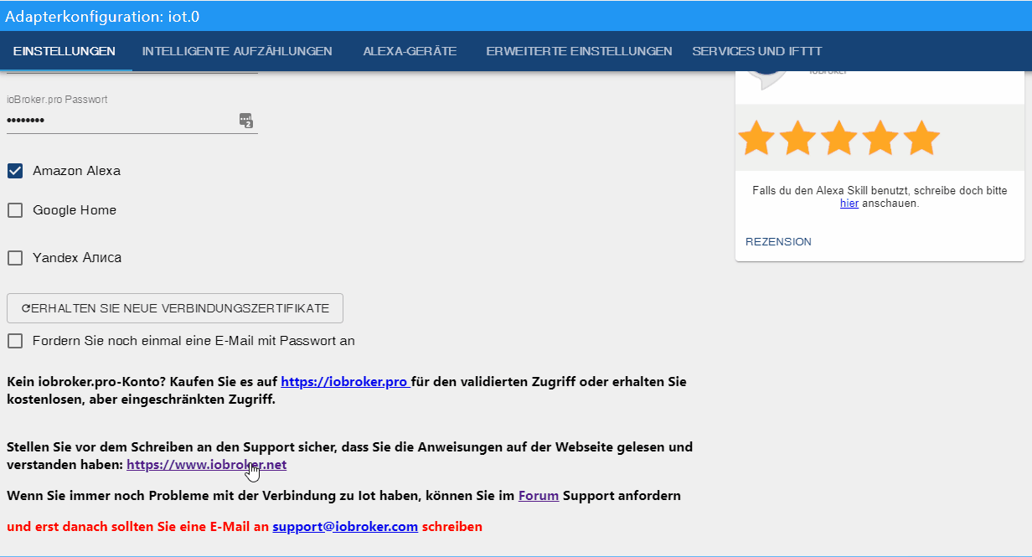Click password manager icon in Passwort field
Viewport: 1032px width, 557px height.
click(x=245, y=121)
